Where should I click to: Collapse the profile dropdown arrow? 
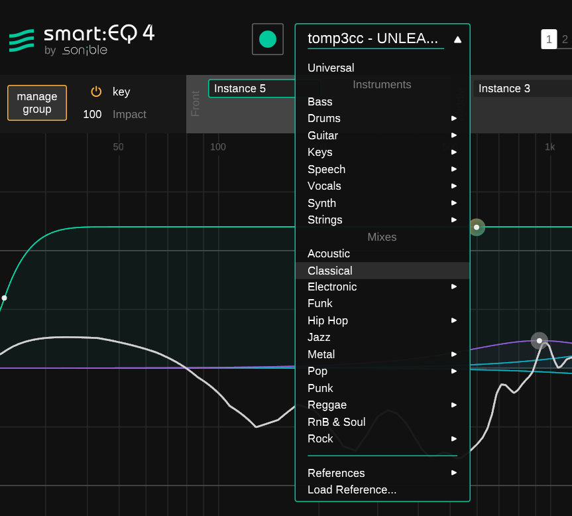[x=457, y=39]
